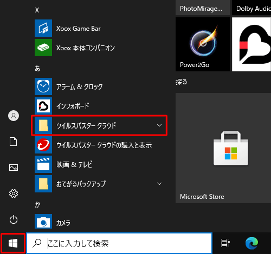
Task: Open the Microsoft Store tile
Action: coord(223,148)
